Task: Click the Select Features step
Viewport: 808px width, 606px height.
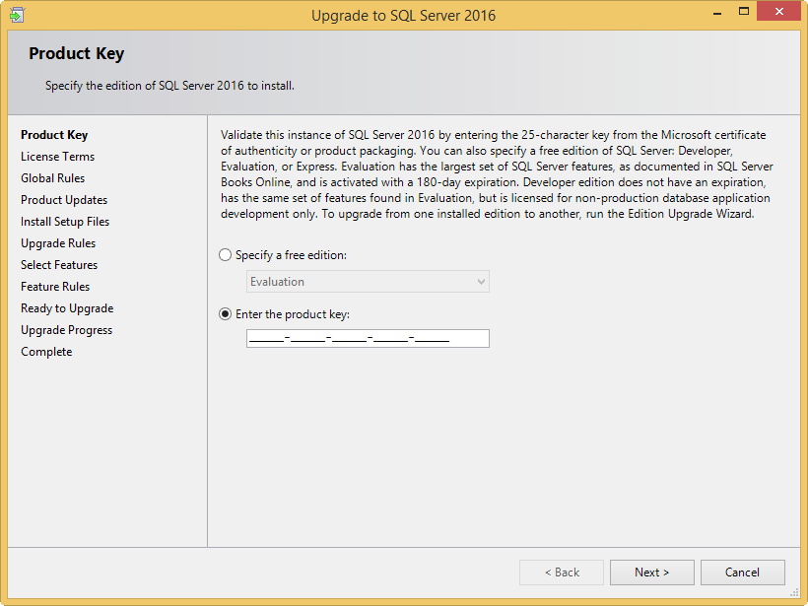Action: pos(59,265)
